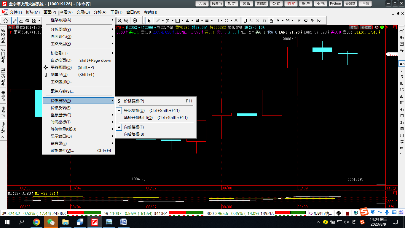Click the font color A swatch
405x228 pixels.
(x=278, y=20)
